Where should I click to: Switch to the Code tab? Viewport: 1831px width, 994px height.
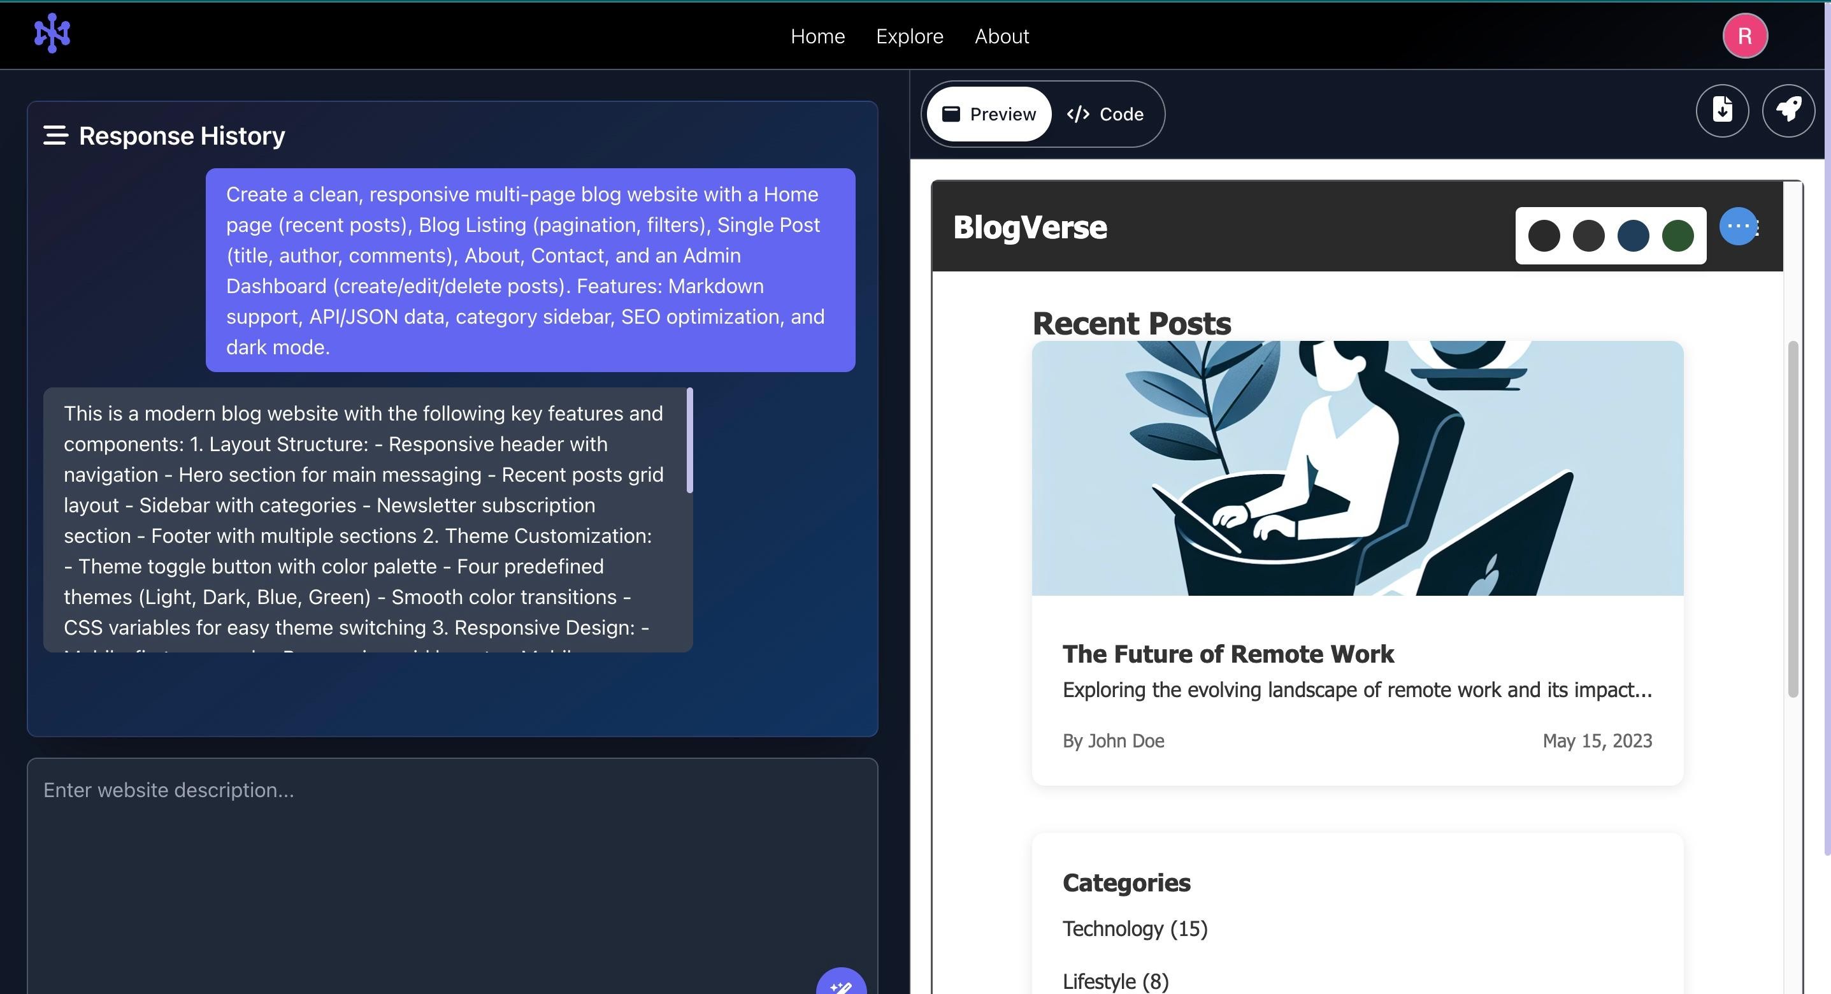tap(1105, 114)
